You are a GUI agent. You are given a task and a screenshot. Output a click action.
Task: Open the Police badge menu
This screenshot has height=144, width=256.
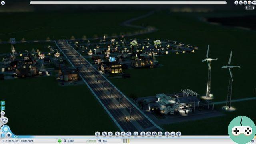160,134
